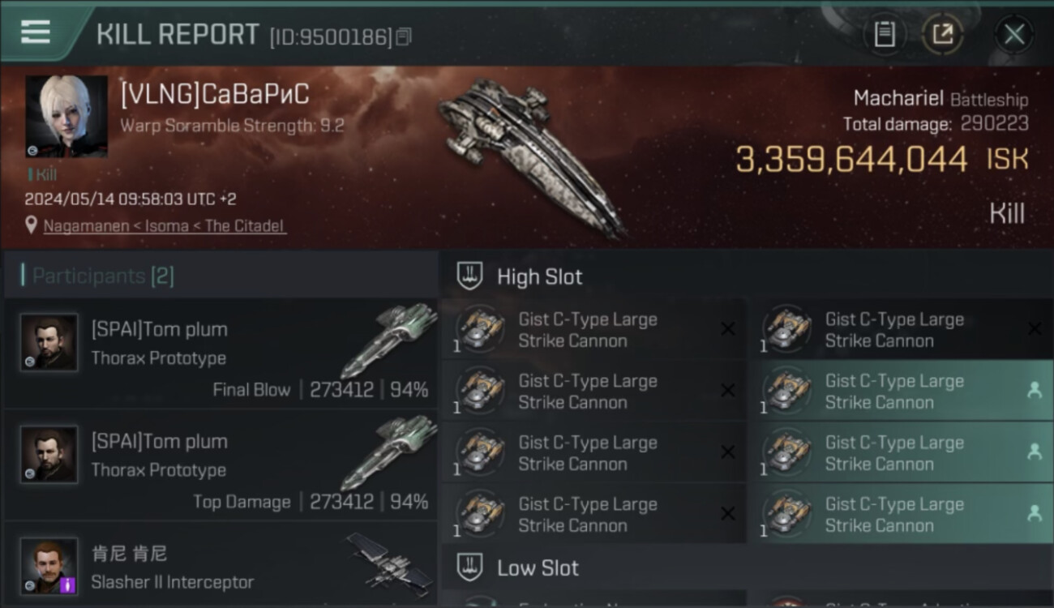Copy the kill report ID icon
This screenshot has width=1054, height=608.
tap(404, 36)
